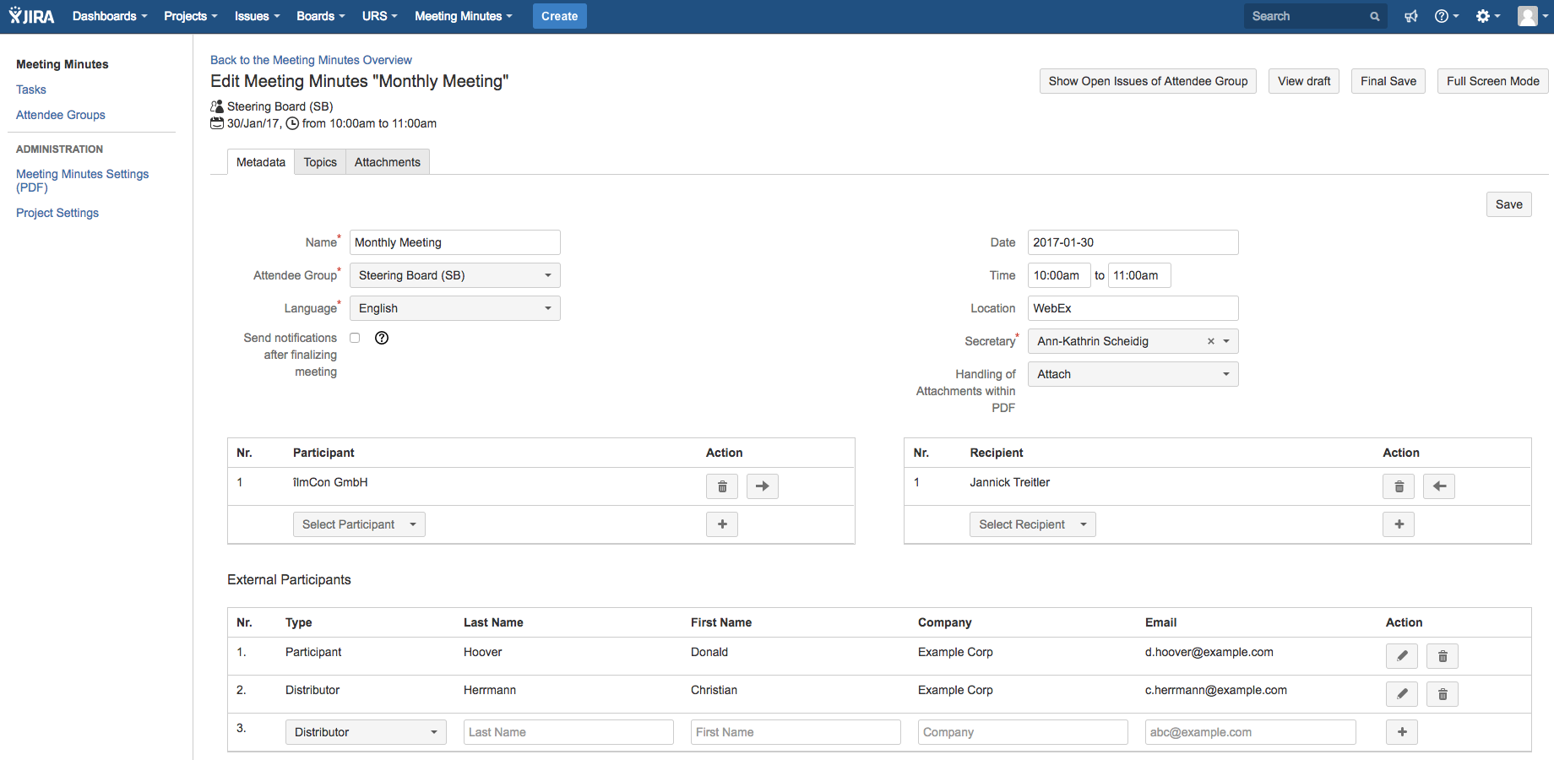Screen dimensions: 1554x760
Task: Open the Select Participant dropdown
Action: 359,524
